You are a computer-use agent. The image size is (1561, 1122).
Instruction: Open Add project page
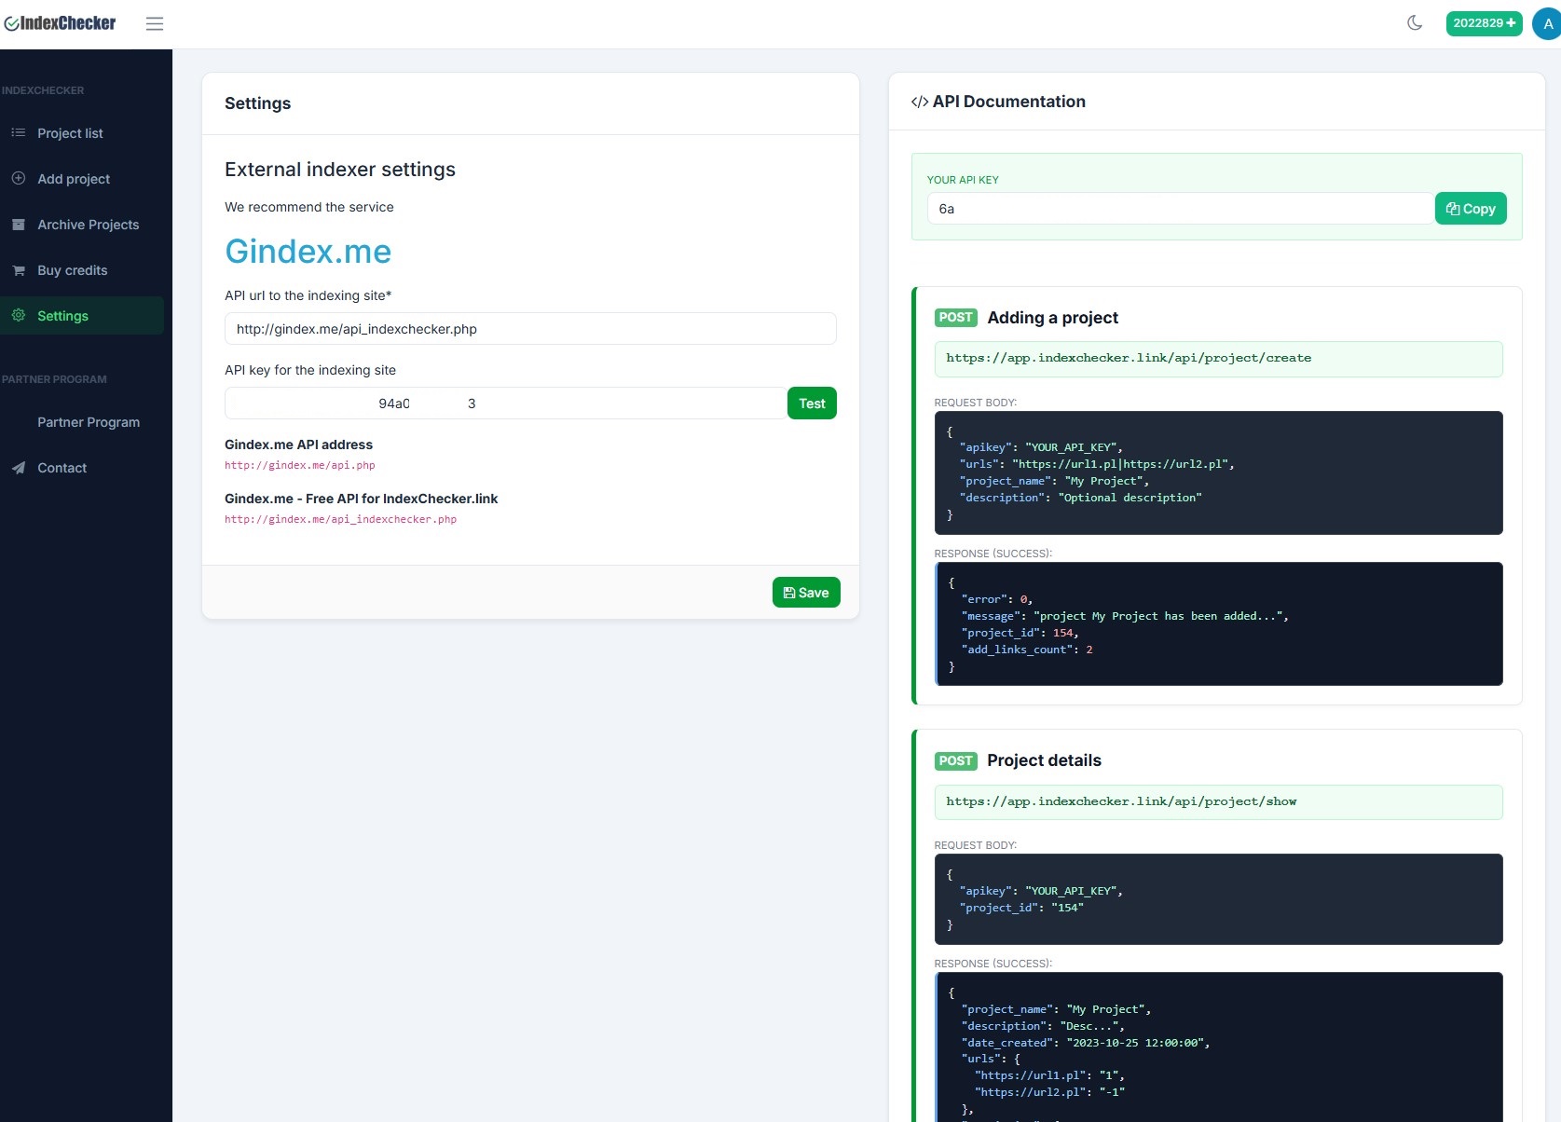[x=74, y=179]
